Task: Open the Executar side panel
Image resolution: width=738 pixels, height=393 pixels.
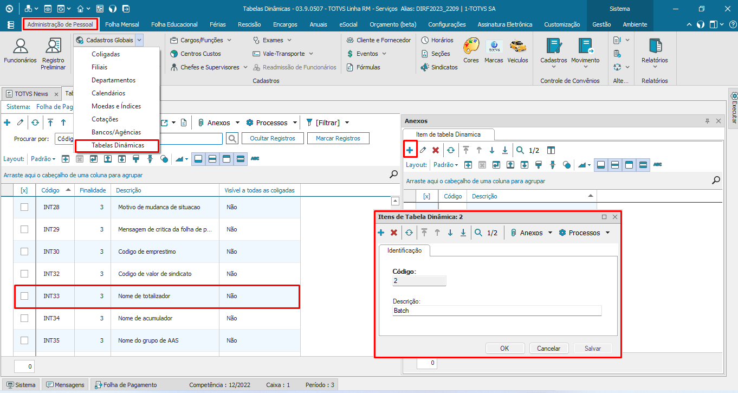Action: [x=734, y=108]
